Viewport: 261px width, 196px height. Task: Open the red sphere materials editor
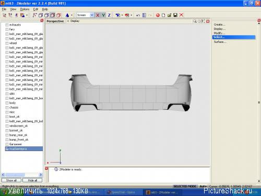pos(158,15)
